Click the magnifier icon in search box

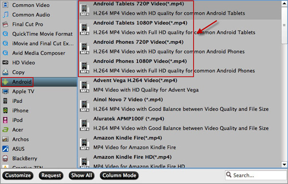click(229, 175)
